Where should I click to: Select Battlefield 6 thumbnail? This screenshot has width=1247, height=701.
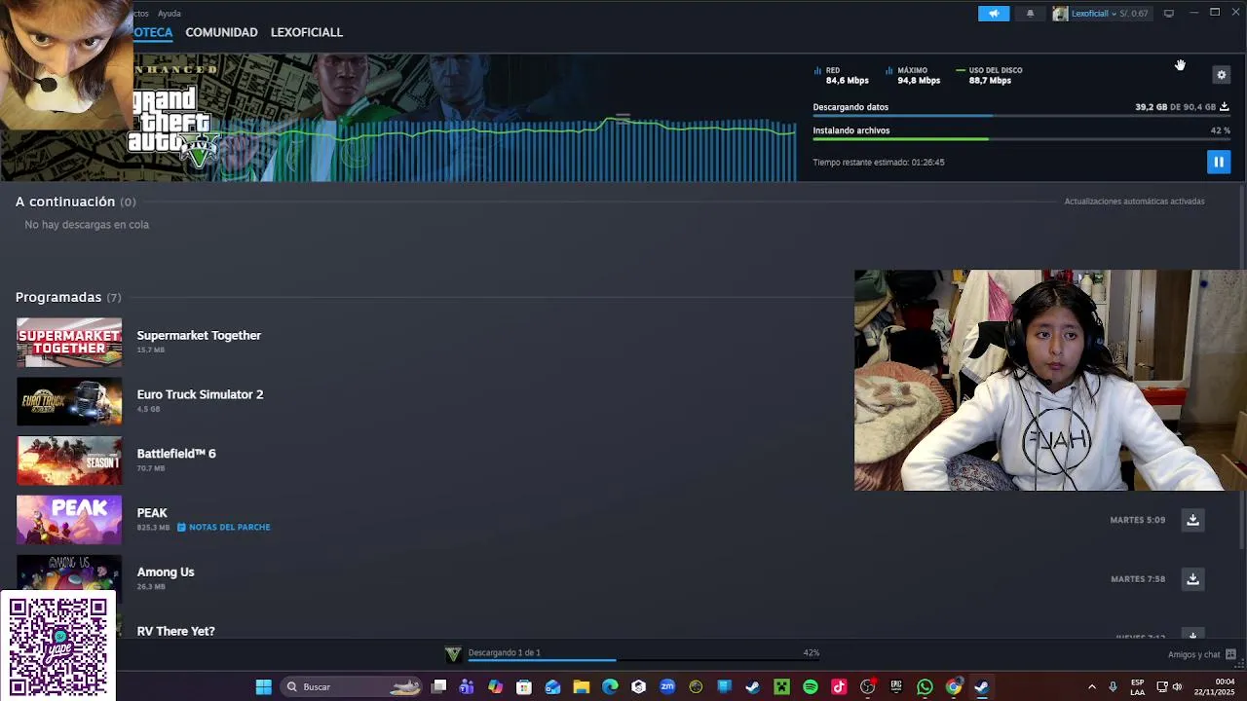[x=69, y=461]
